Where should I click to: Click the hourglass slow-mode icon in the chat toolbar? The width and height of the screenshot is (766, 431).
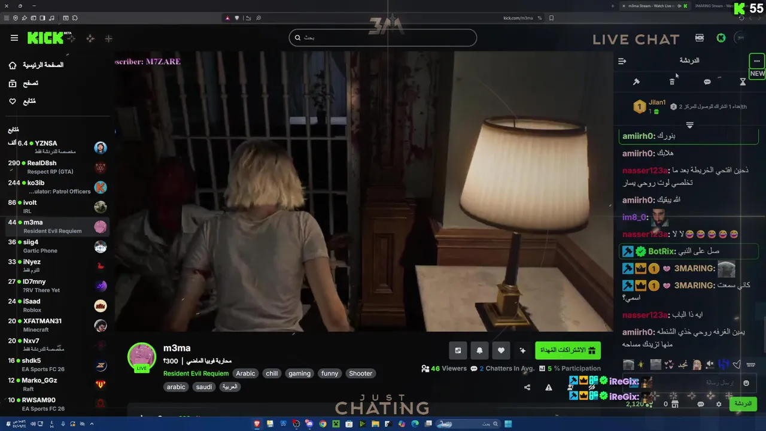pyautogui.click(x=743, y=81)
